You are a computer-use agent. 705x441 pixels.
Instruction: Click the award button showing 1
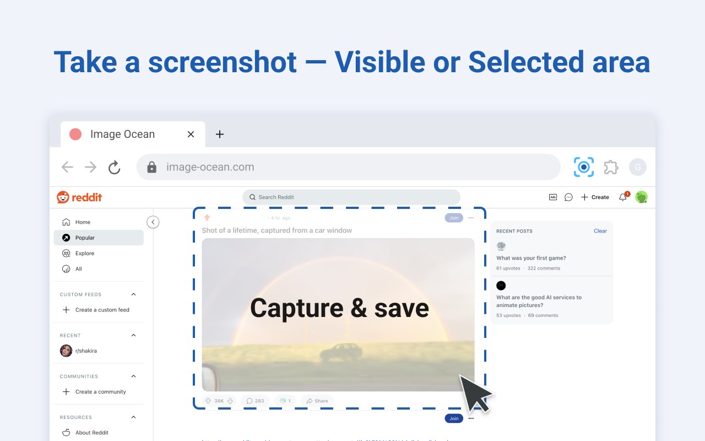285,401
